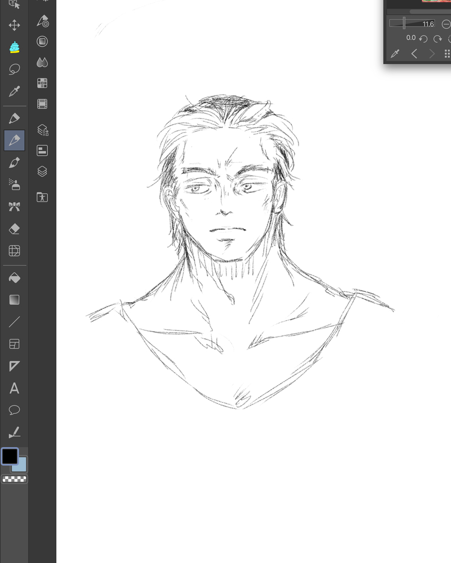Select the Balloon speech bubble tool
Screen dimensions: 451x563
(x=14, y=409)
